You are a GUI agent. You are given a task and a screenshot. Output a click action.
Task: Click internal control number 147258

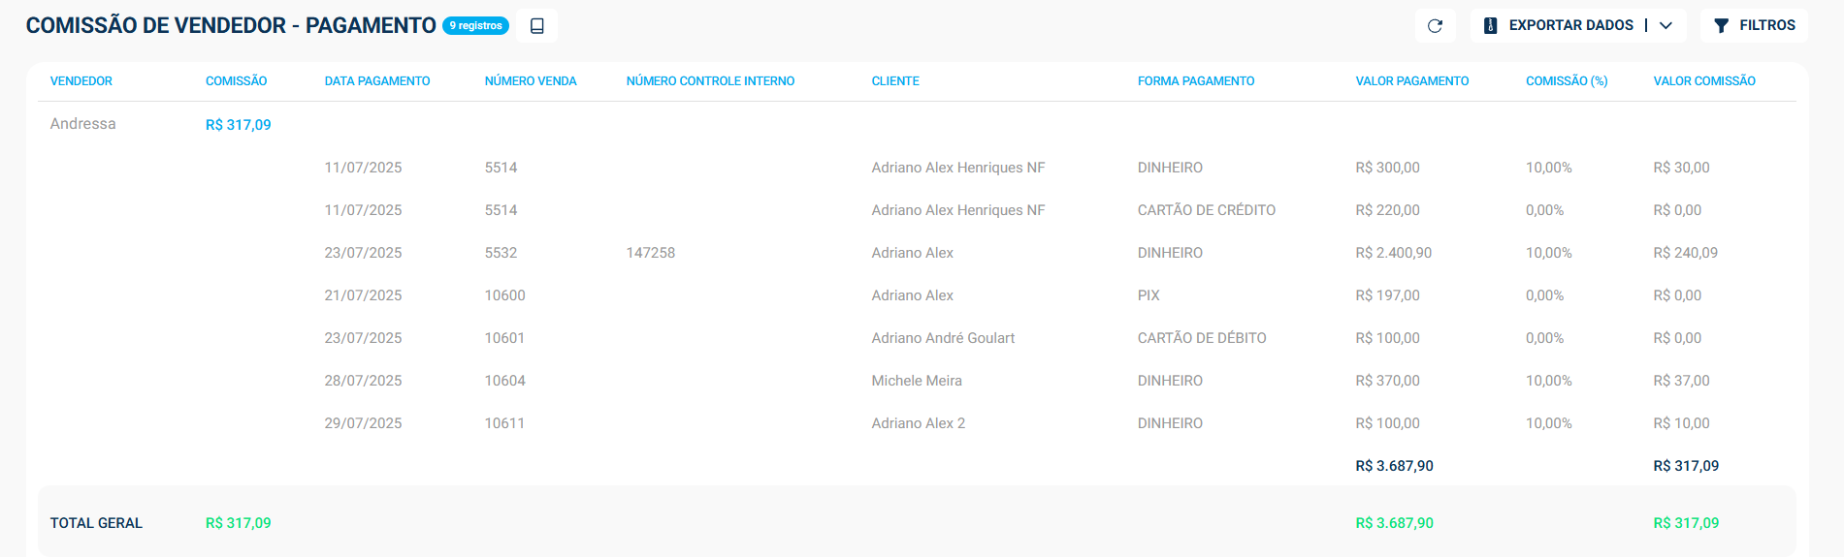click(x=651, y=253)
